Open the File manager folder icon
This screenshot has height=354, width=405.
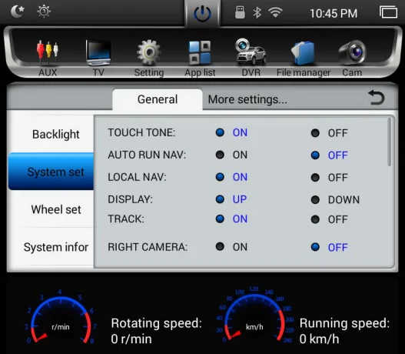click(303, 53)
